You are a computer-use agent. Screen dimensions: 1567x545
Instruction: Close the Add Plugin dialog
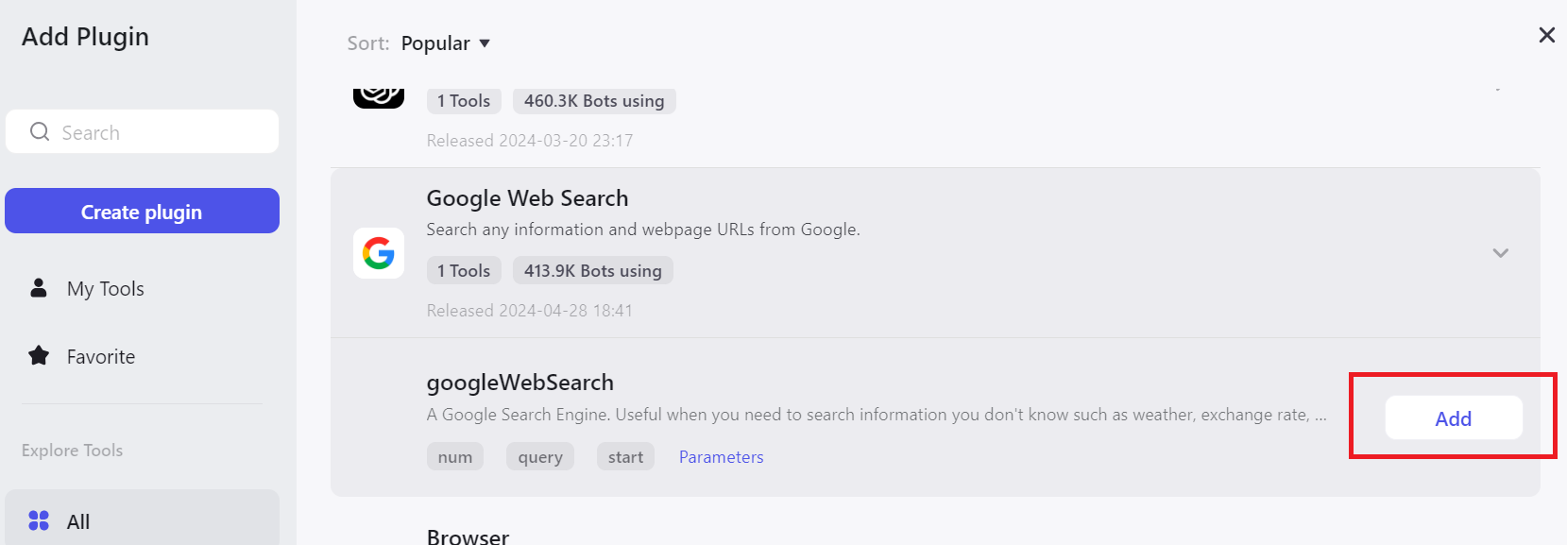(x=1546, y=35)
